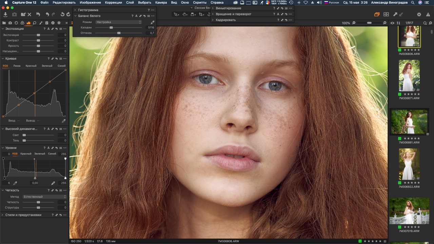Click the Undo arrow in the top toolbar
434x244 pixels.
click(47, 15)
